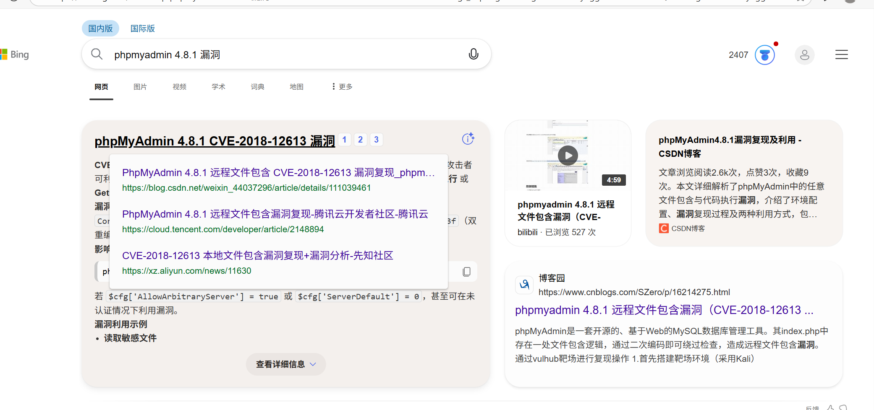Click the AI answer info sparkle icon
The image size is (874, 410).
pyautogui.click(x=468, y=138)
